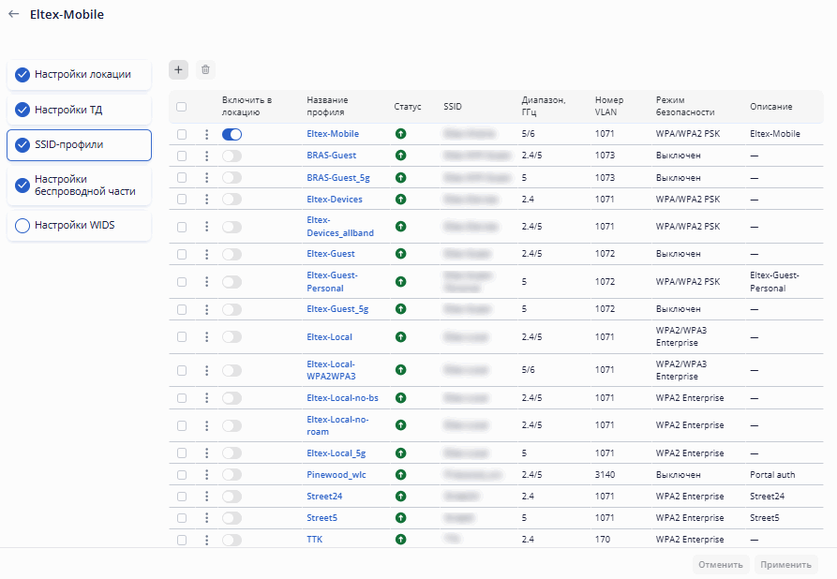Click the Применить button
Screen dimensions: 837x579
786,565
